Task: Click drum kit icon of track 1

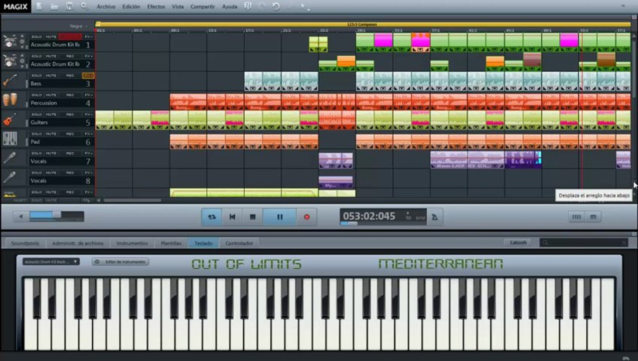Action: point(10,42)
